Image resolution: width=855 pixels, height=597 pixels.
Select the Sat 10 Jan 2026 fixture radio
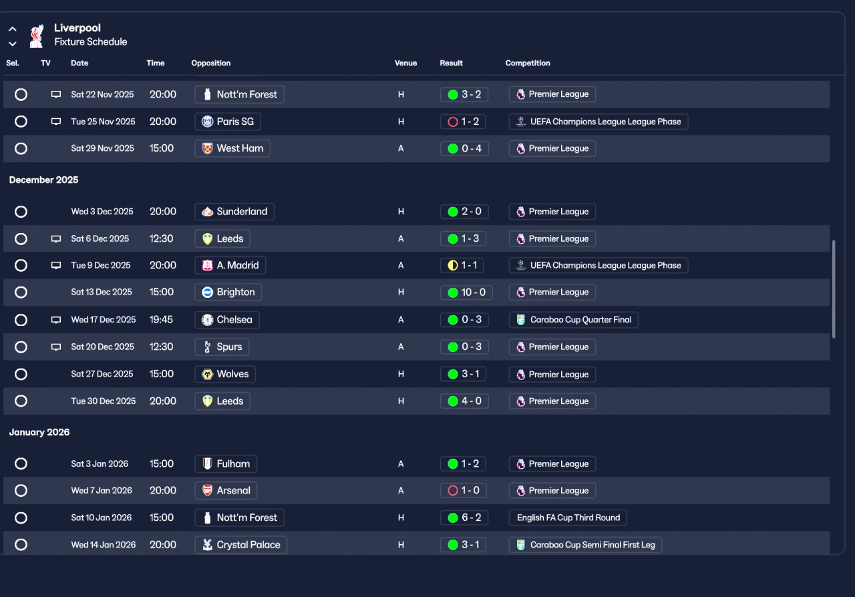pos(21,518)
